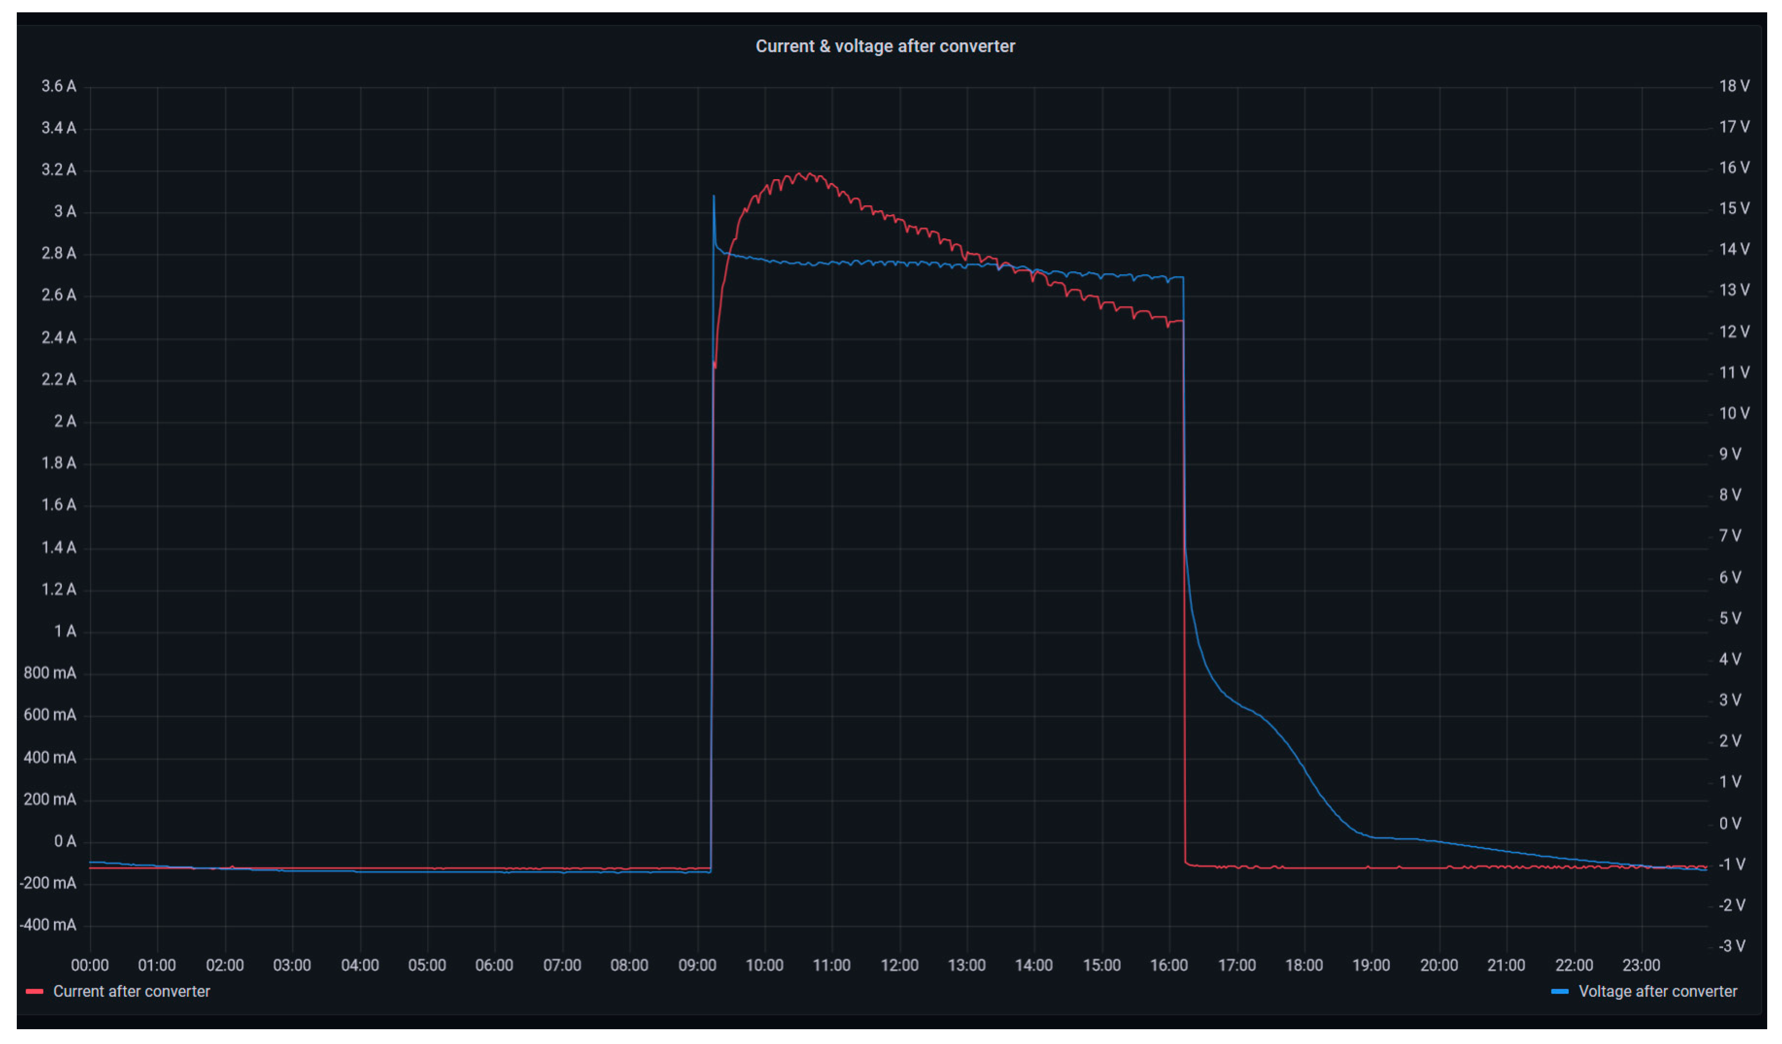Click the 3.6 A left axis label
This screenshot has width=1782, height=1044.
point(59,86)
